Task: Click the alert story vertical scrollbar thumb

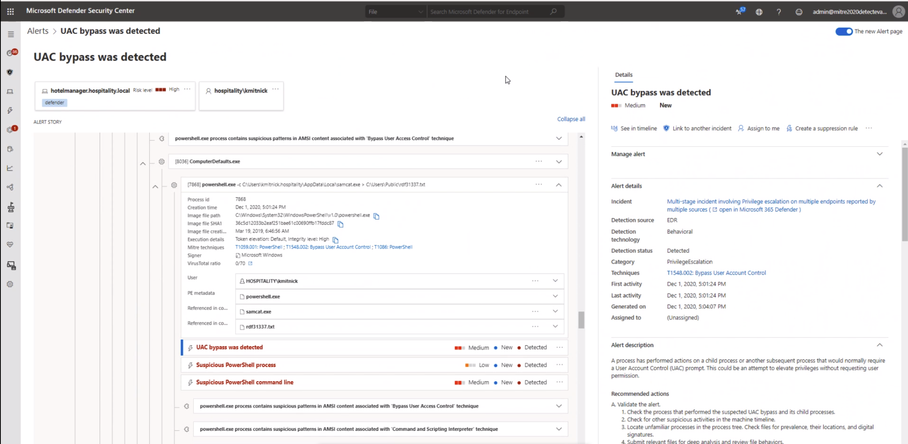Action: 581,320
